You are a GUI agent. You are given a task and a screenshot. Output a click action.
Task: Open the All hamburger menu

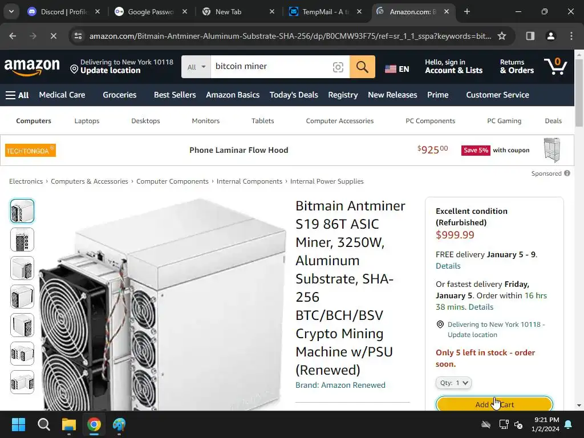17,95
